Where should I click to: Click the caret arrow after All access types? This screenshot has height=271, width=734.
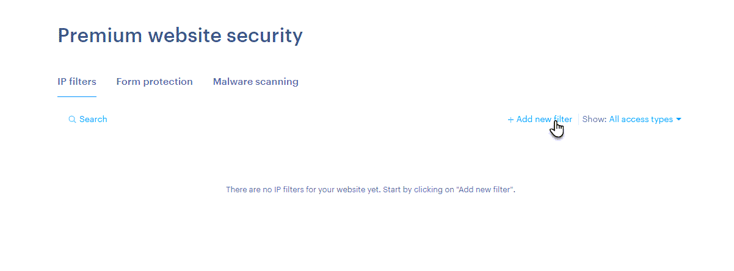point(678,120)
